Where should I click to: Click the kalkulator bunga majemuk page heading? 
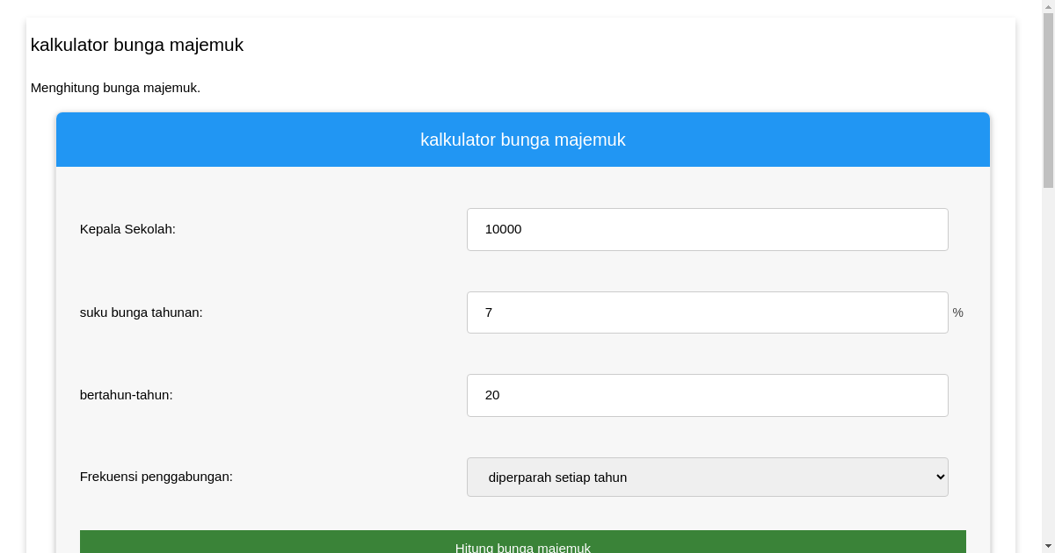click(x=136, y=45)
